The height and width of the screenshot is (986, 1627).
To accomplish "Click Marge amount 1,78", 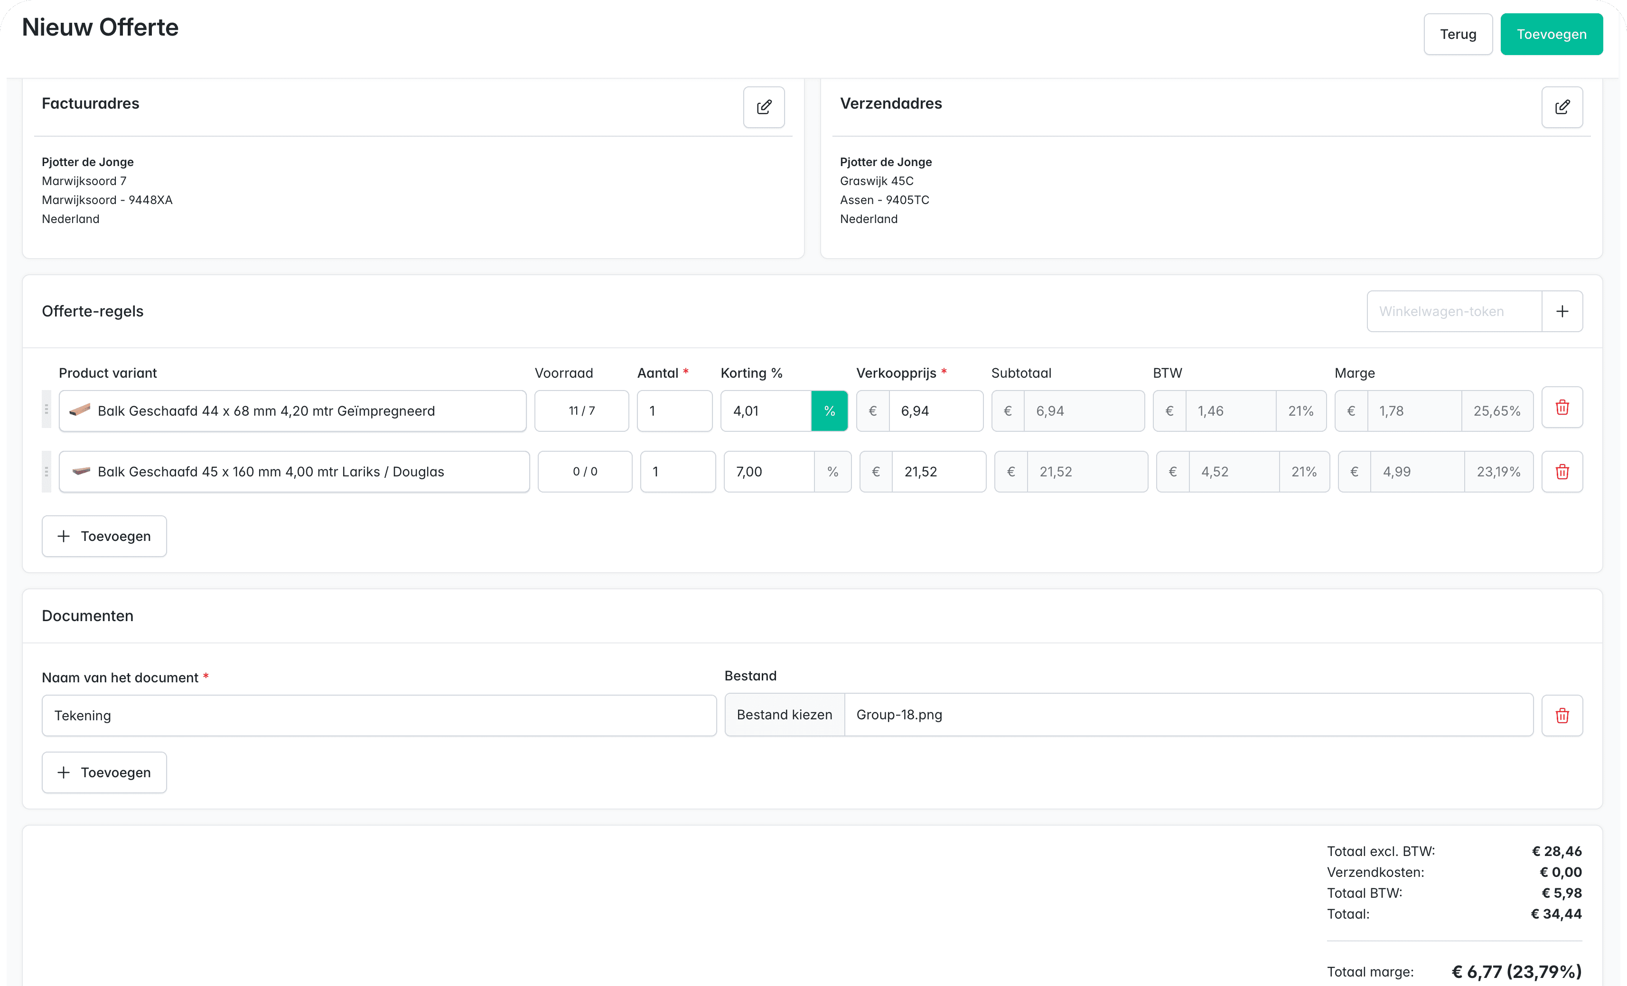I will pos(1414,410).
